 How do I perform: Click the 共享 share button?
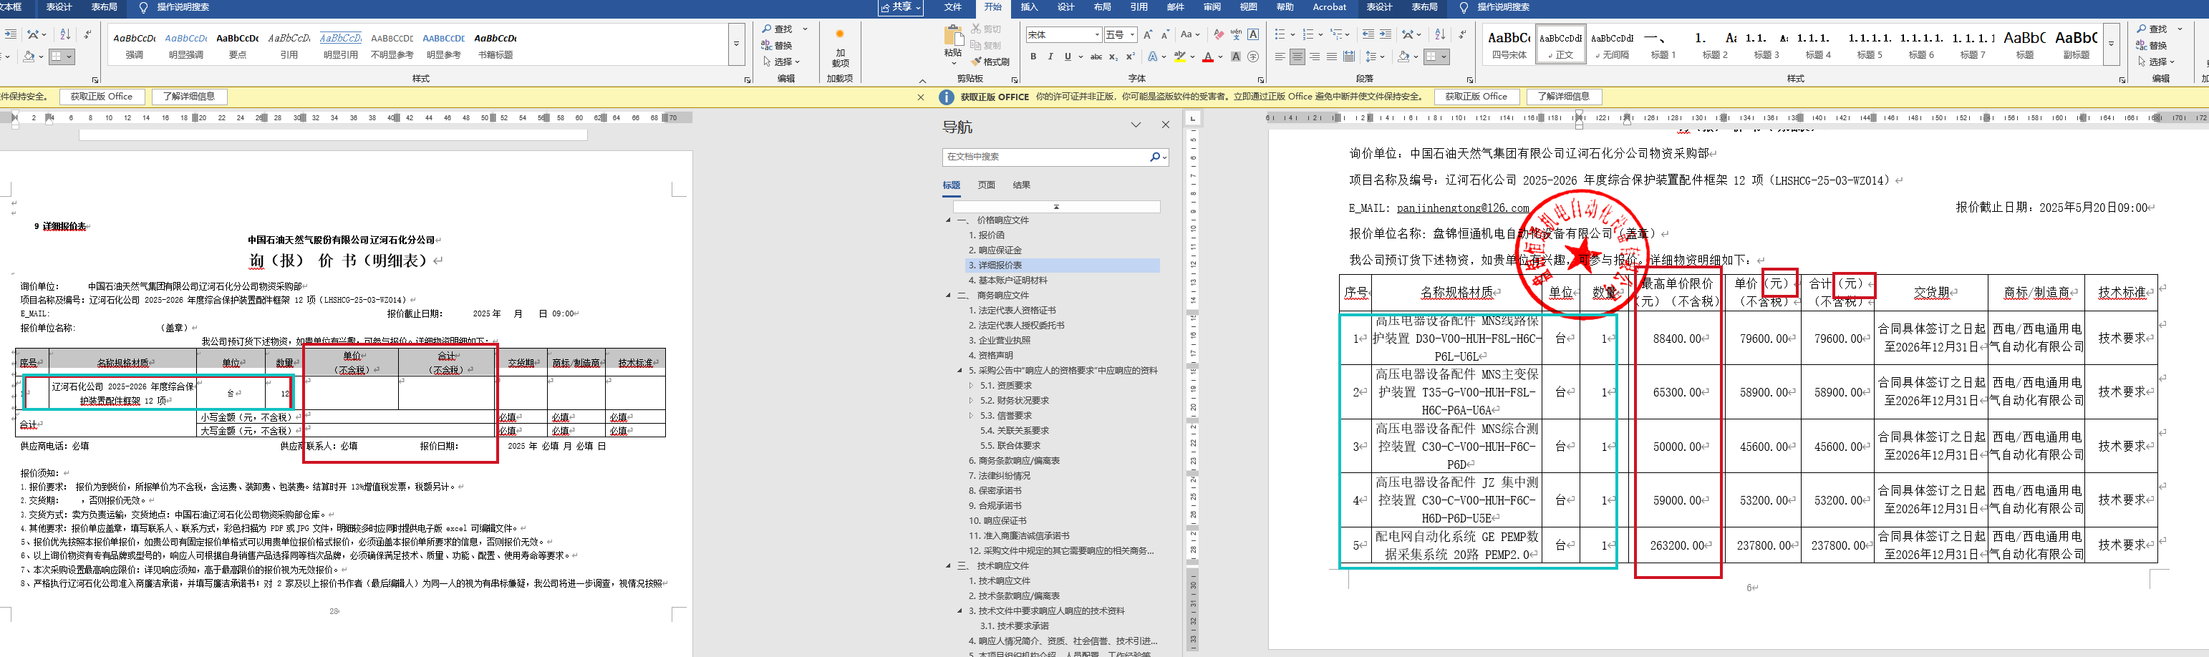click(x=900, y=7)
